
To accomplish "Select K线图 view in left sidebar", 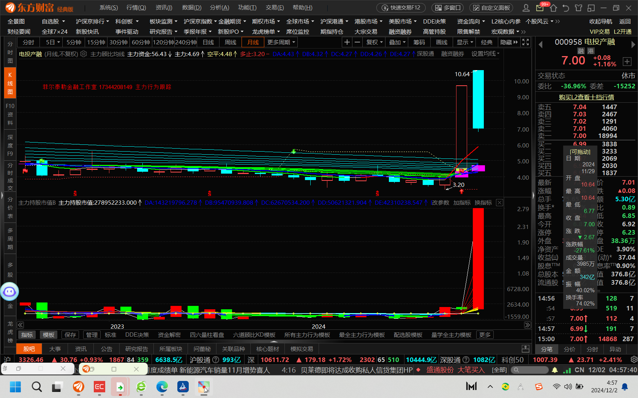I will [x=10, y=83].
